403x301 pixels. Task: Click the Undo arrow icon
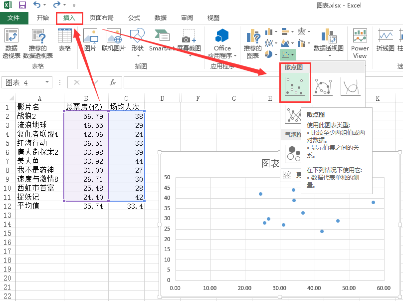(37, 4)
